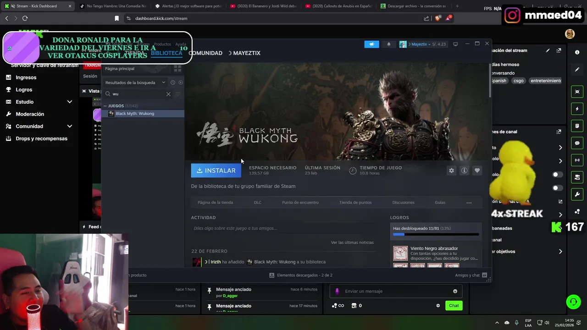Open the Kick sidebar screen capture panel
Image resolution: width=587 pixels, height=330 pixels.
pyautogui.click(x=577, y=92)
